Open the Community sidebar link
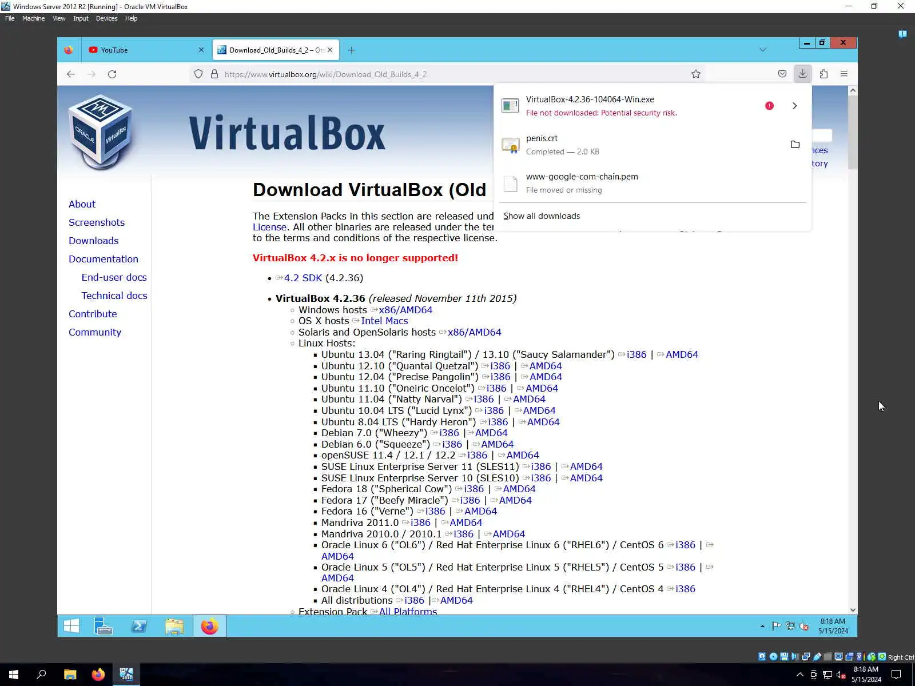 [95, 332]
